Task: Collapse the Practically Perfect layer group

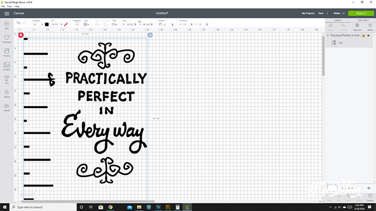Action: tap(328, 35)
